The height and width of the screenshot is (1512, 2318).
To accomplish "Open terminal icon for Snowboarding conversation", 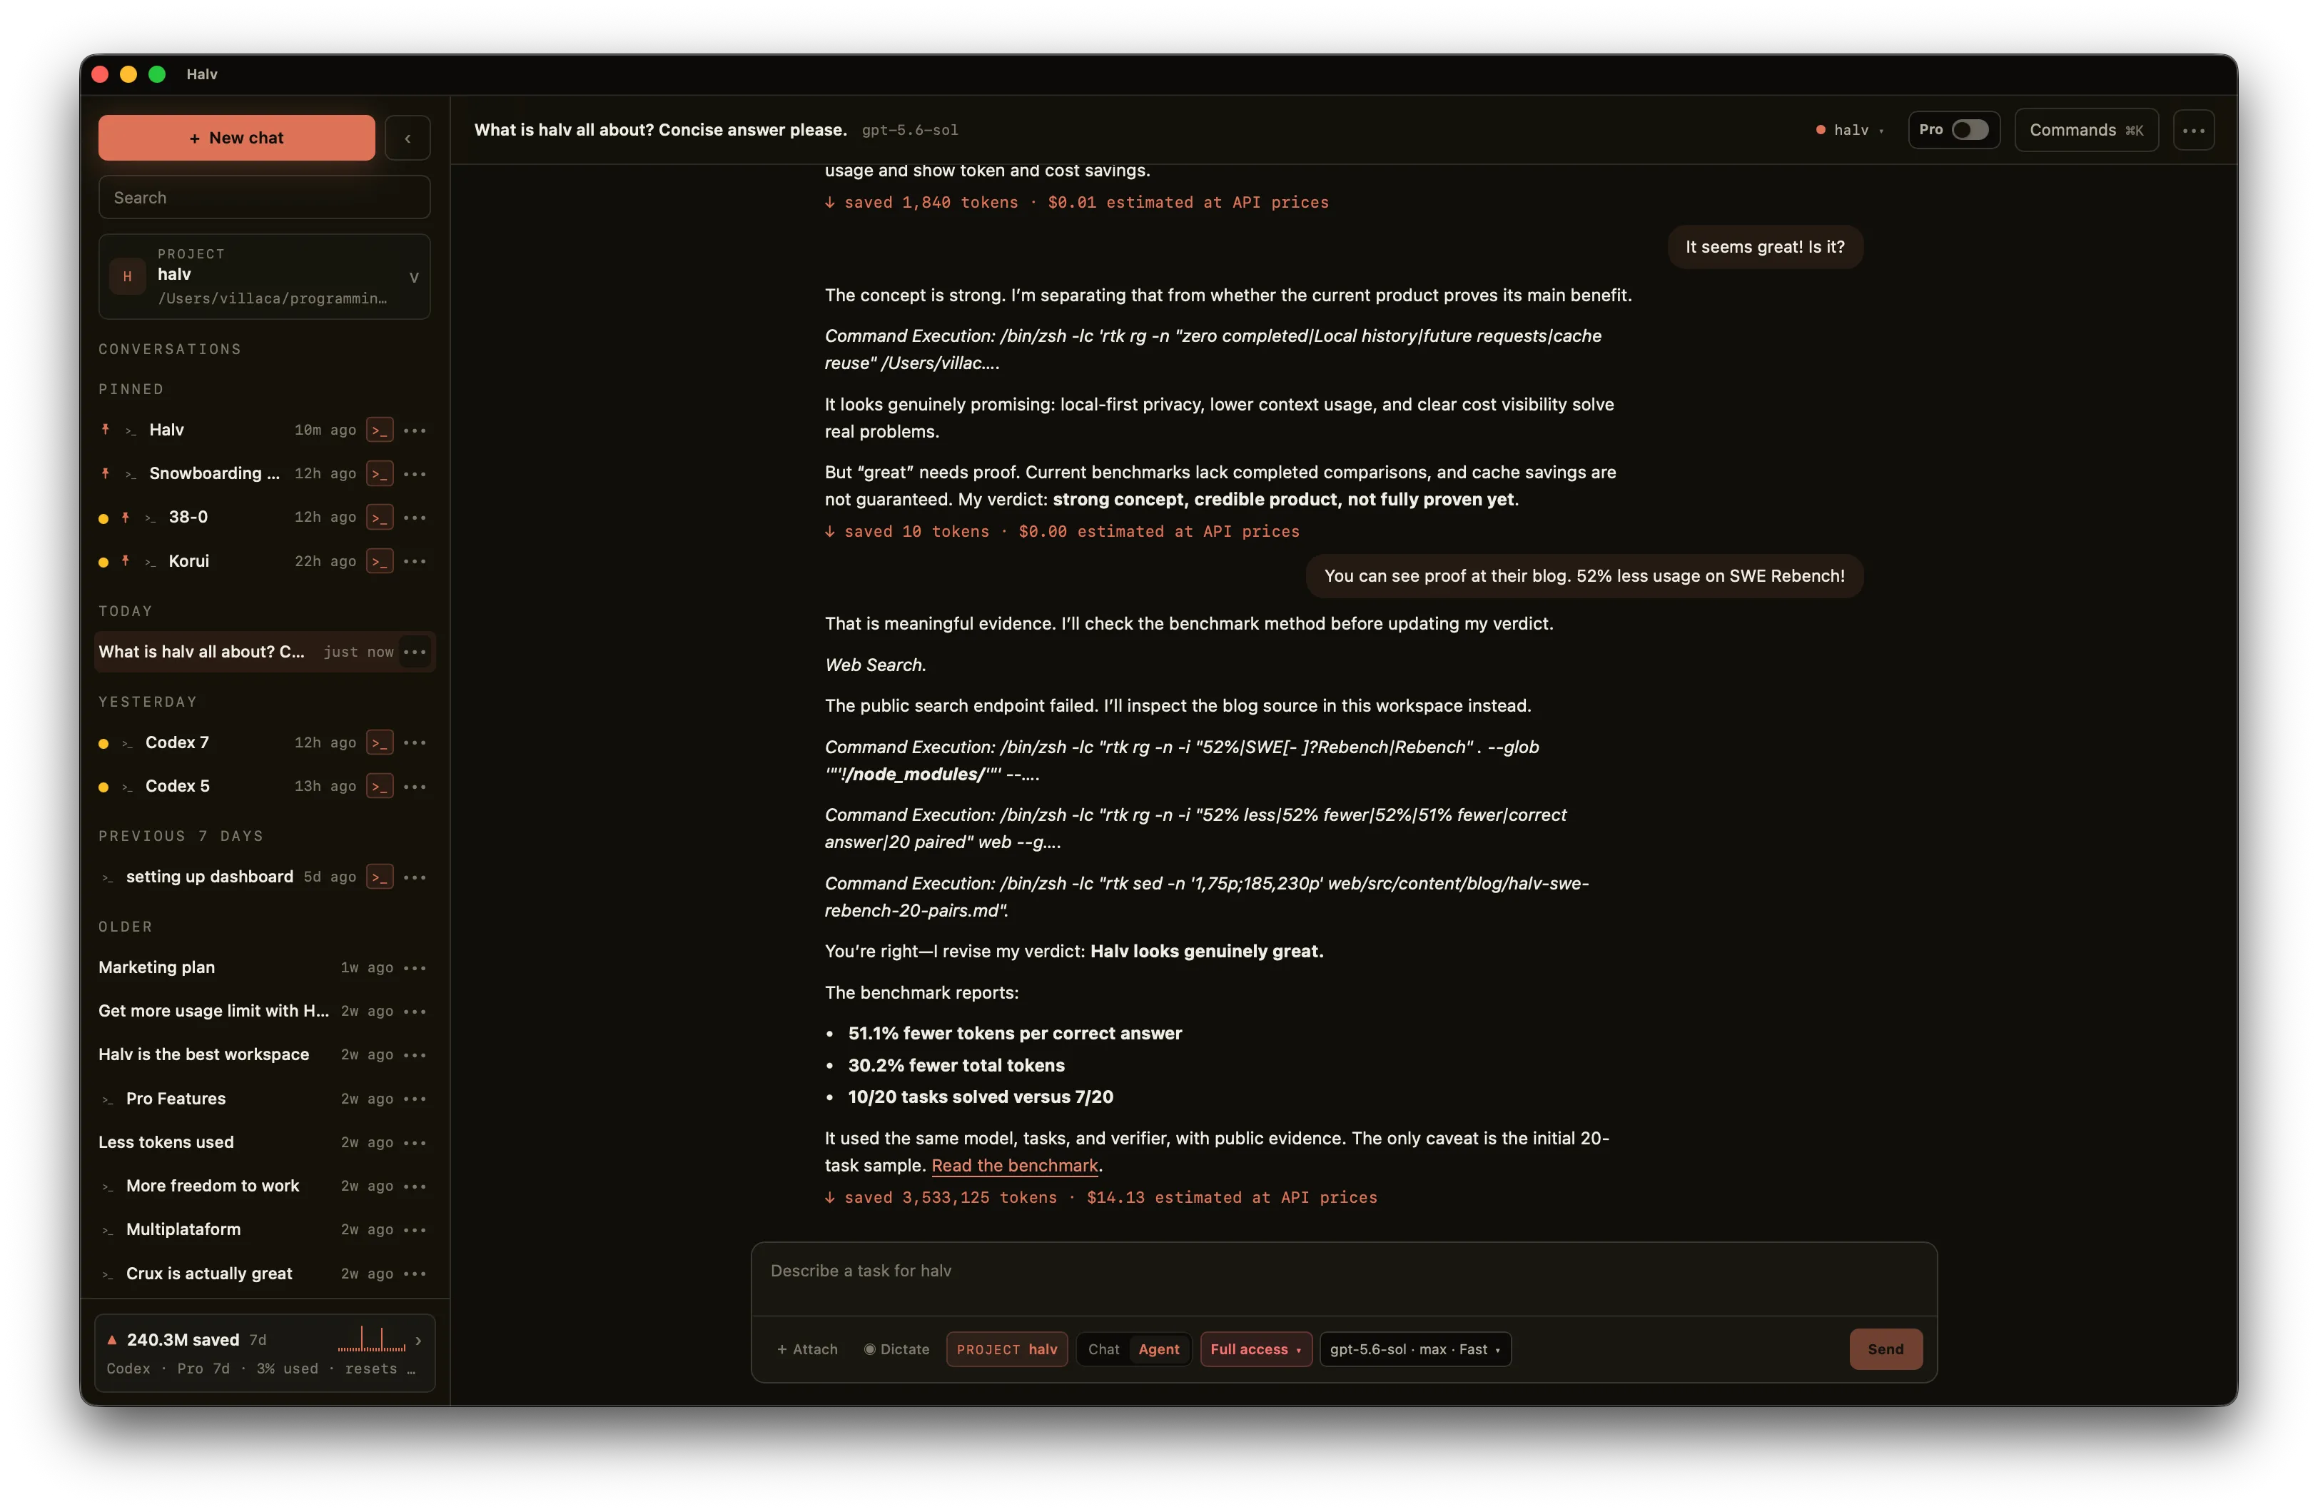I will click(380, 473).
